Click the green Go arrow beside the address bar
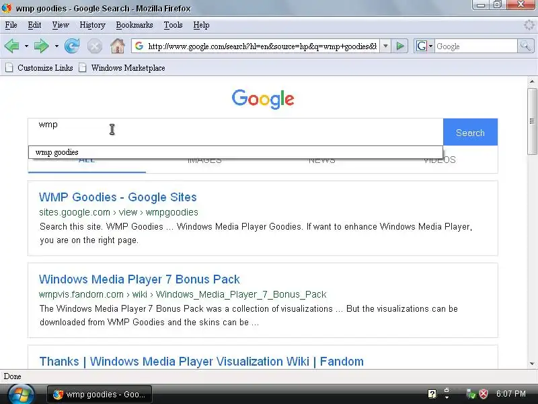Screen dimensions: 538x404 (400, 46)
